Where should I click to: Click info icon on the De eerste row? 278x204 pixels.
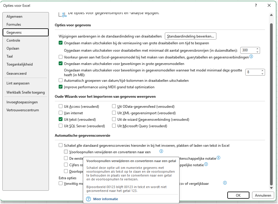click(218, 158)
